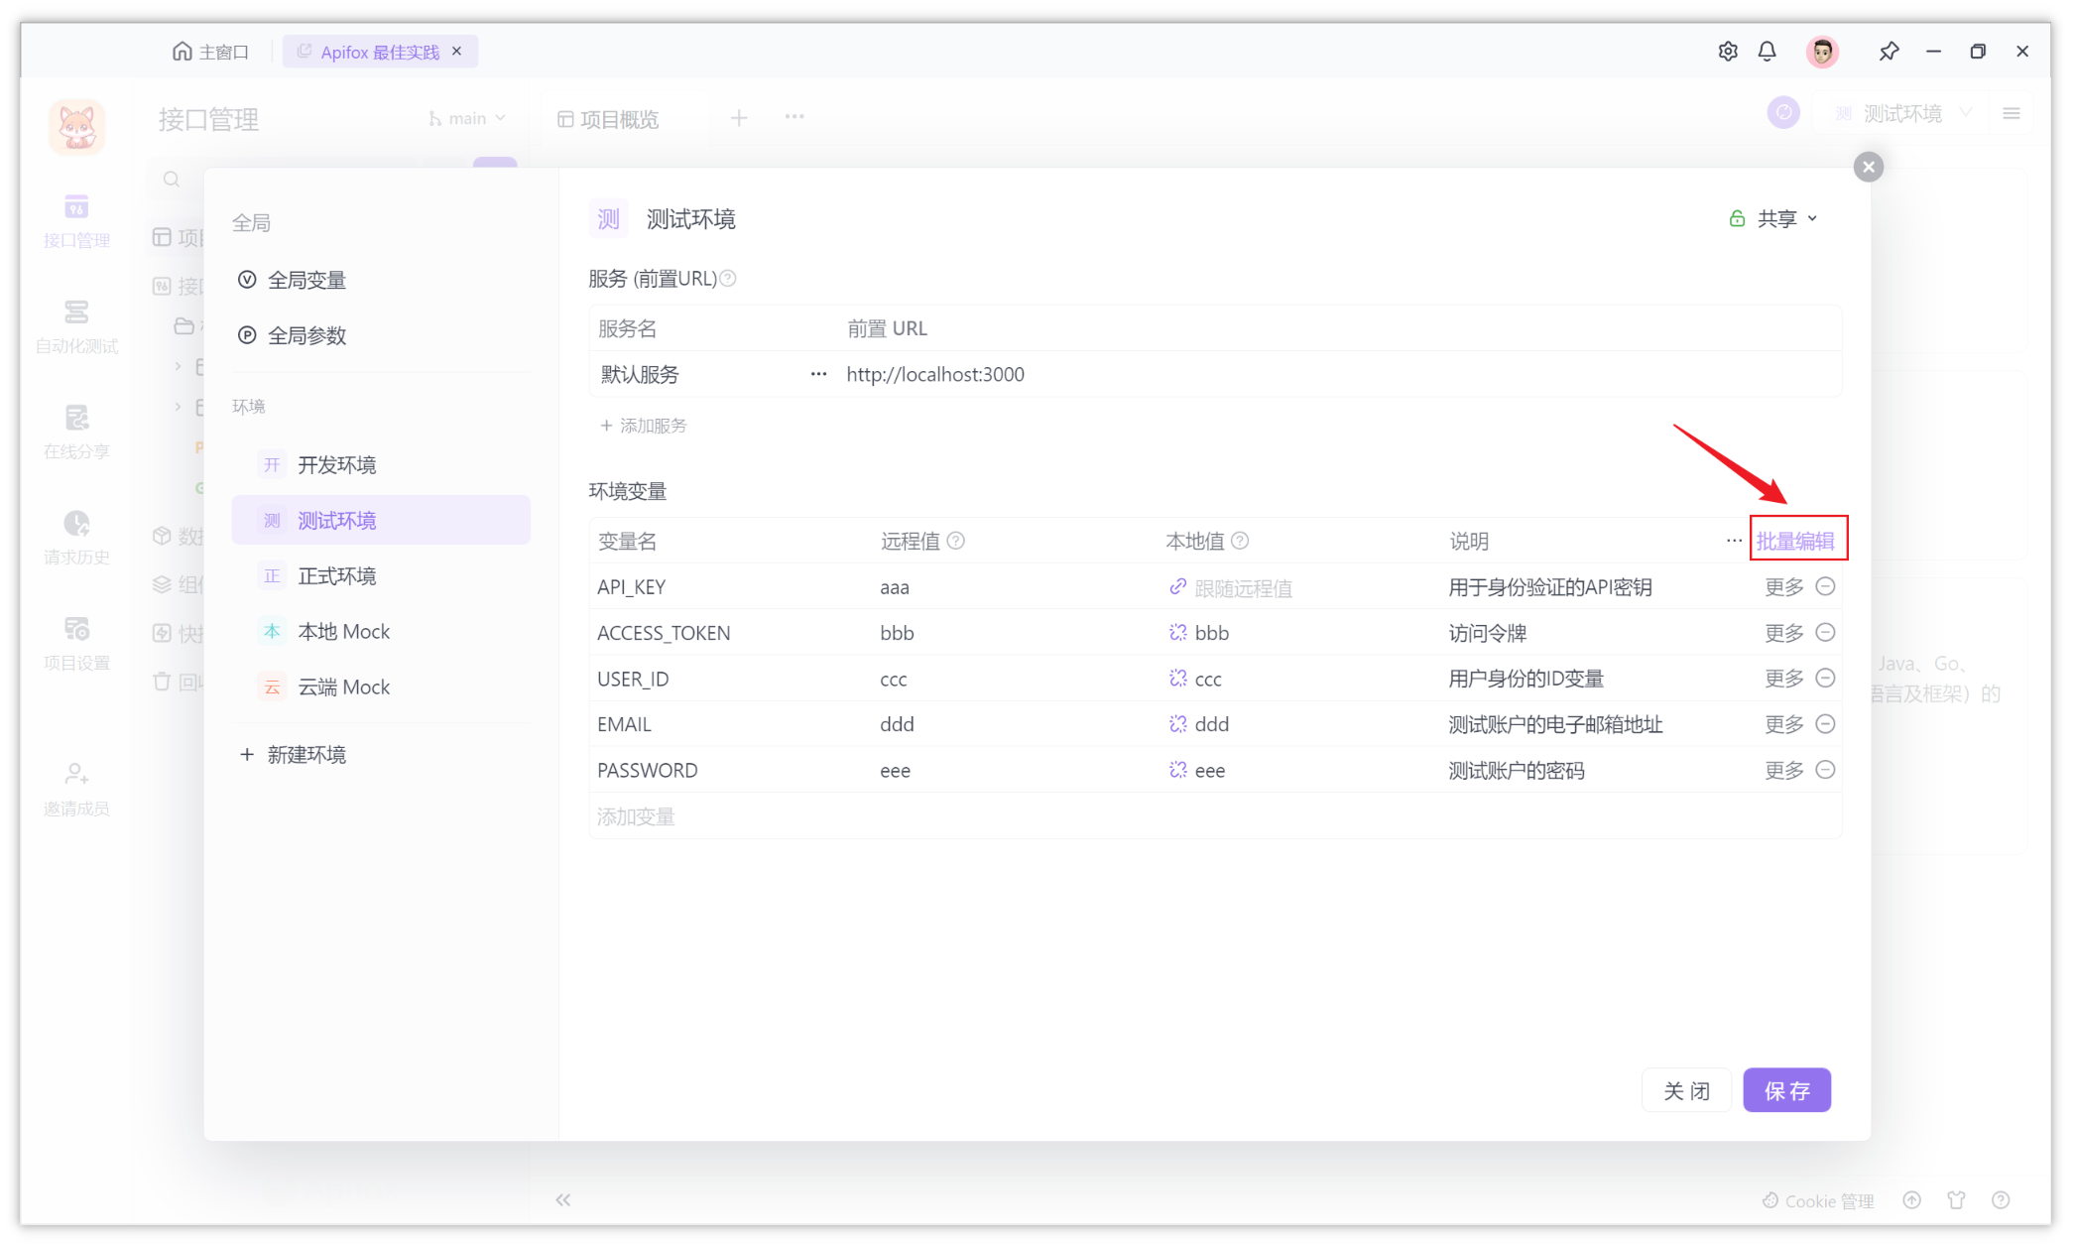
Task: Open the main branch dropdown
Action: pos(467,119)
